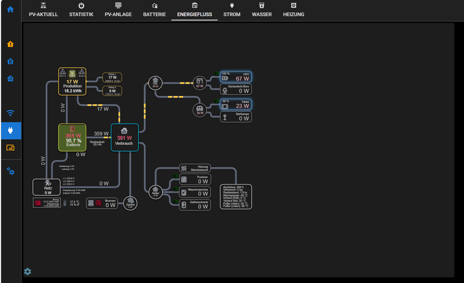Open the Waschmaschine device box
The image size is (464, 283).
(x=195, y=192)
